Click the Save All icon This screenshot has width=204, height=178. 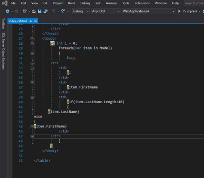pos(46,11)
